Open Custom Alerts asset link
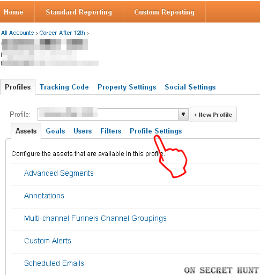This screenshot has height=275, width=260. coord(48,241)
